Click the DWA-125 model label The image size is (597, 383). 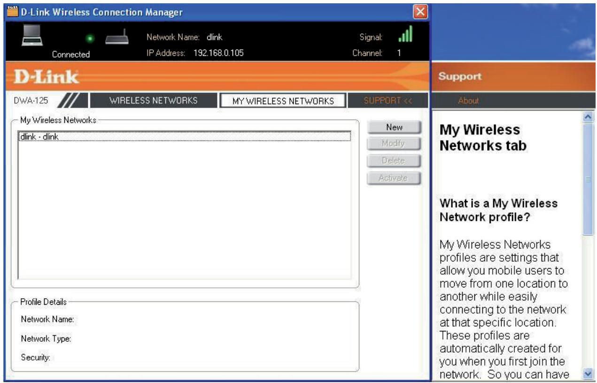coord(31,100)
